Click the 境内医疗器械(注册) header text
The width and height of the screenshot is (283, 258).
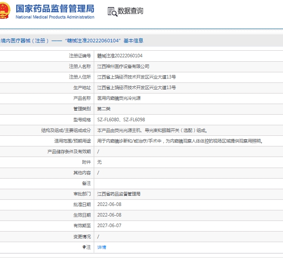(x=25, y=41)
